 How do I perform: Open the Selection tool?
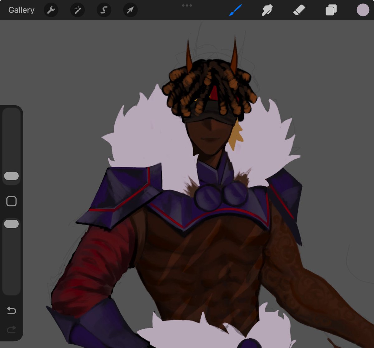[104, 10]
